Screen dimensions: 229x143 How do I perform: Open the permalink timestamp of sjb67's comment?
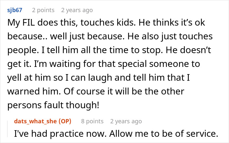77,10
